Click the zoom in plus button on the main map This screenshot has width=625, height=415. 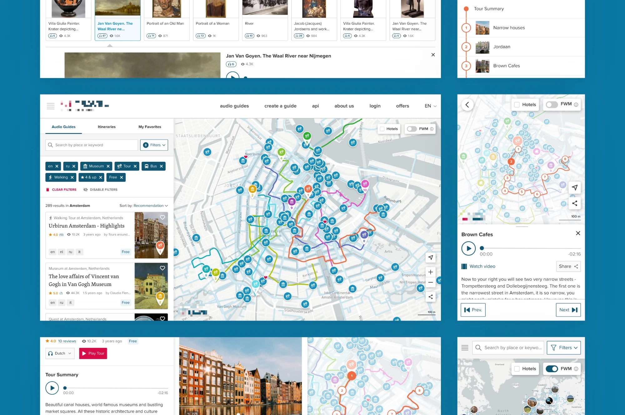(430, 272)
